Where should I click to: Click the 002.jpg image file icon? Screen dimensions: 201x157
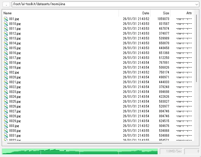tap(6, 72)
